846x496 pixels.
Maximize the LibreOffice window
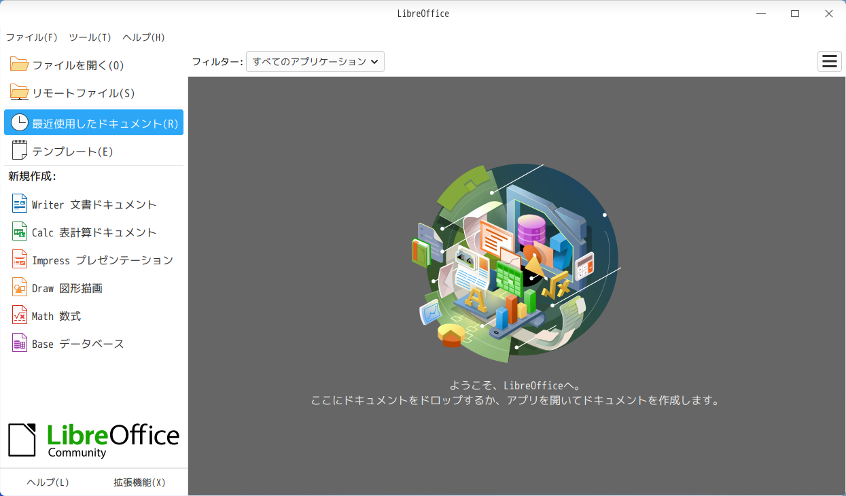coord(795,14)
